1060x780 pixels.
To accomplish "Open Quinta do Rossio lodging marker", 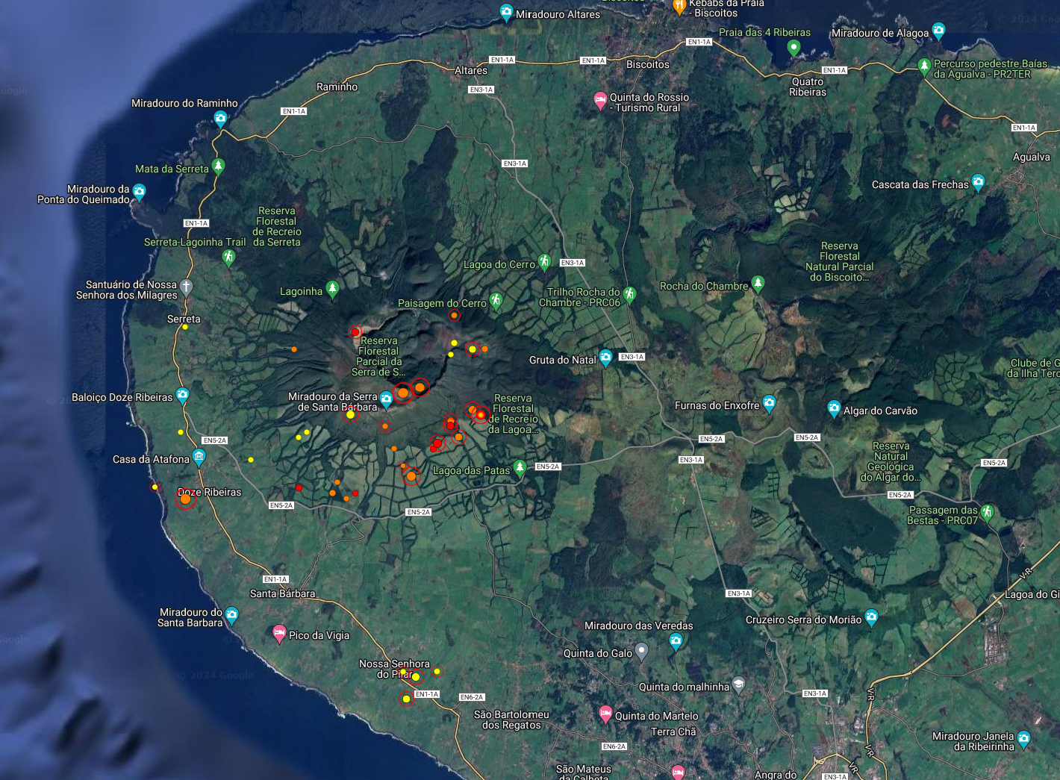I will (600, 100).
